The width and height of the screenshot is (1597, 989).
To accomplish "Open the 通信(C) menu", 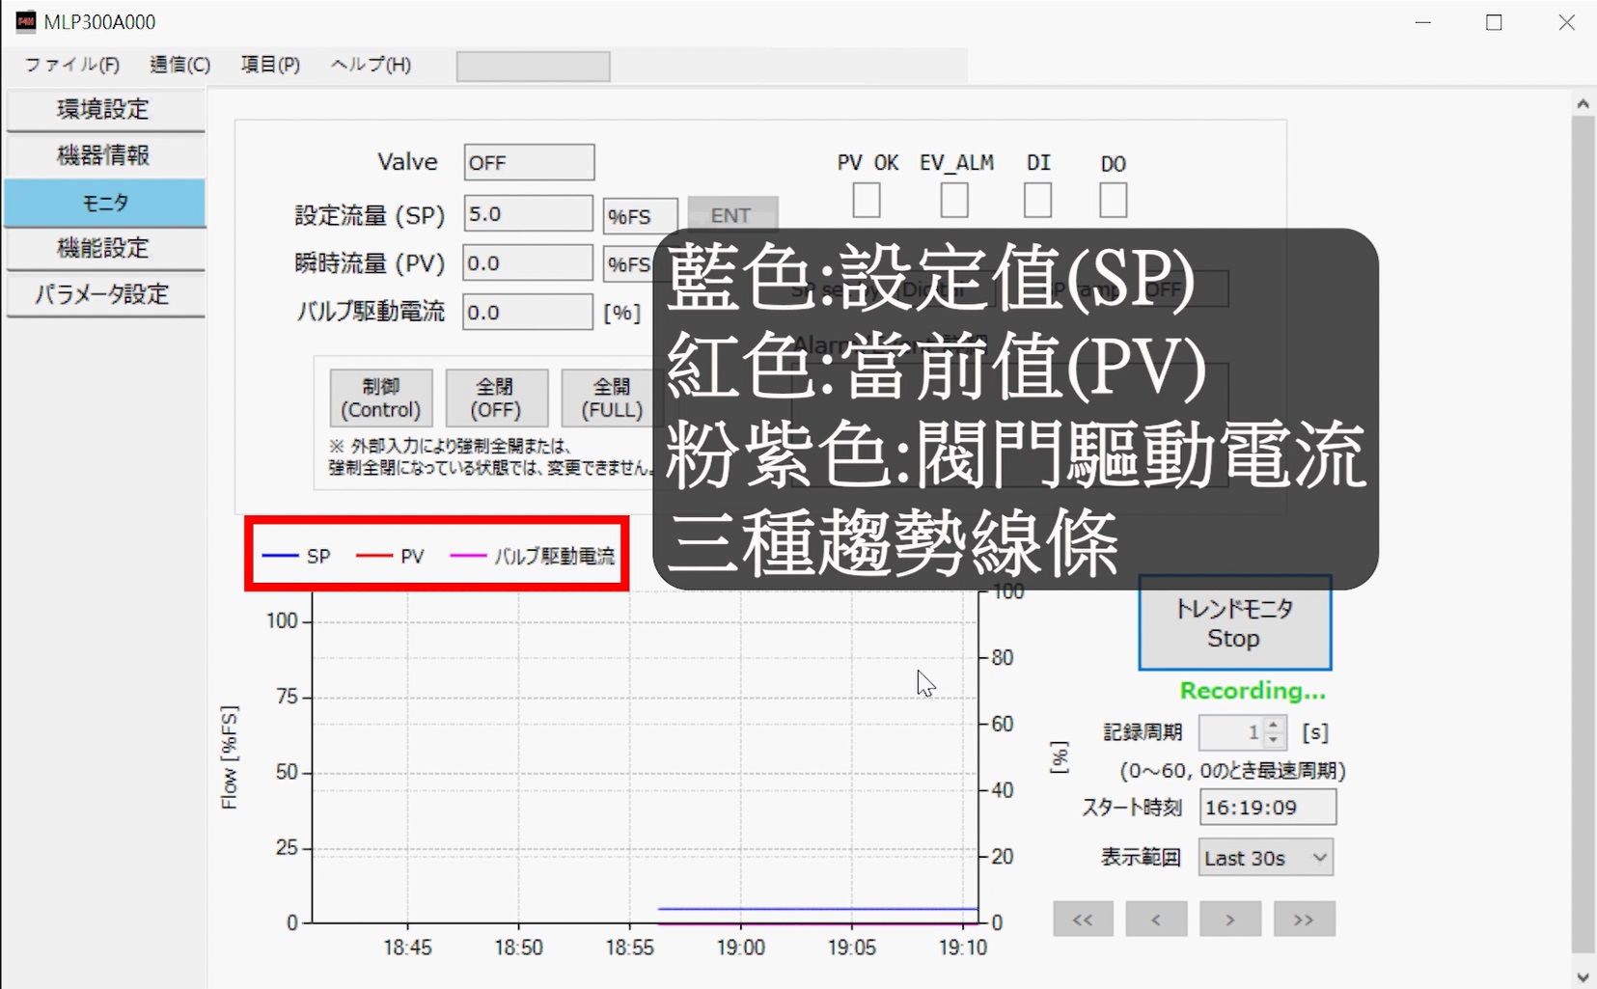I will (x=179, y=65).
